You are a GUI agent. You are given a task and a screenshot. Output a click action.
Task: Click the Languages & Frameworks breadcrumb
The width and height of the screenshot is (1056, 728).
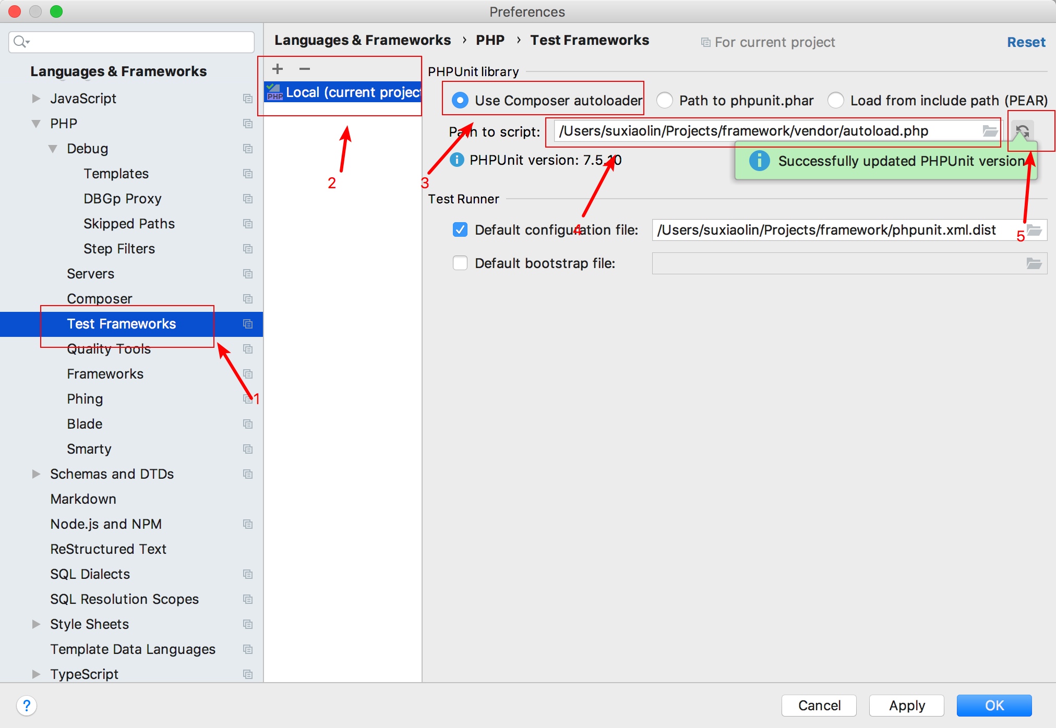point(363,40)
